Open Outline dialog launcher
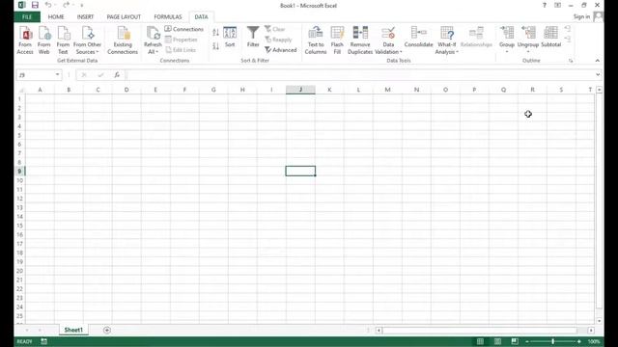 (x=571, y=61)
